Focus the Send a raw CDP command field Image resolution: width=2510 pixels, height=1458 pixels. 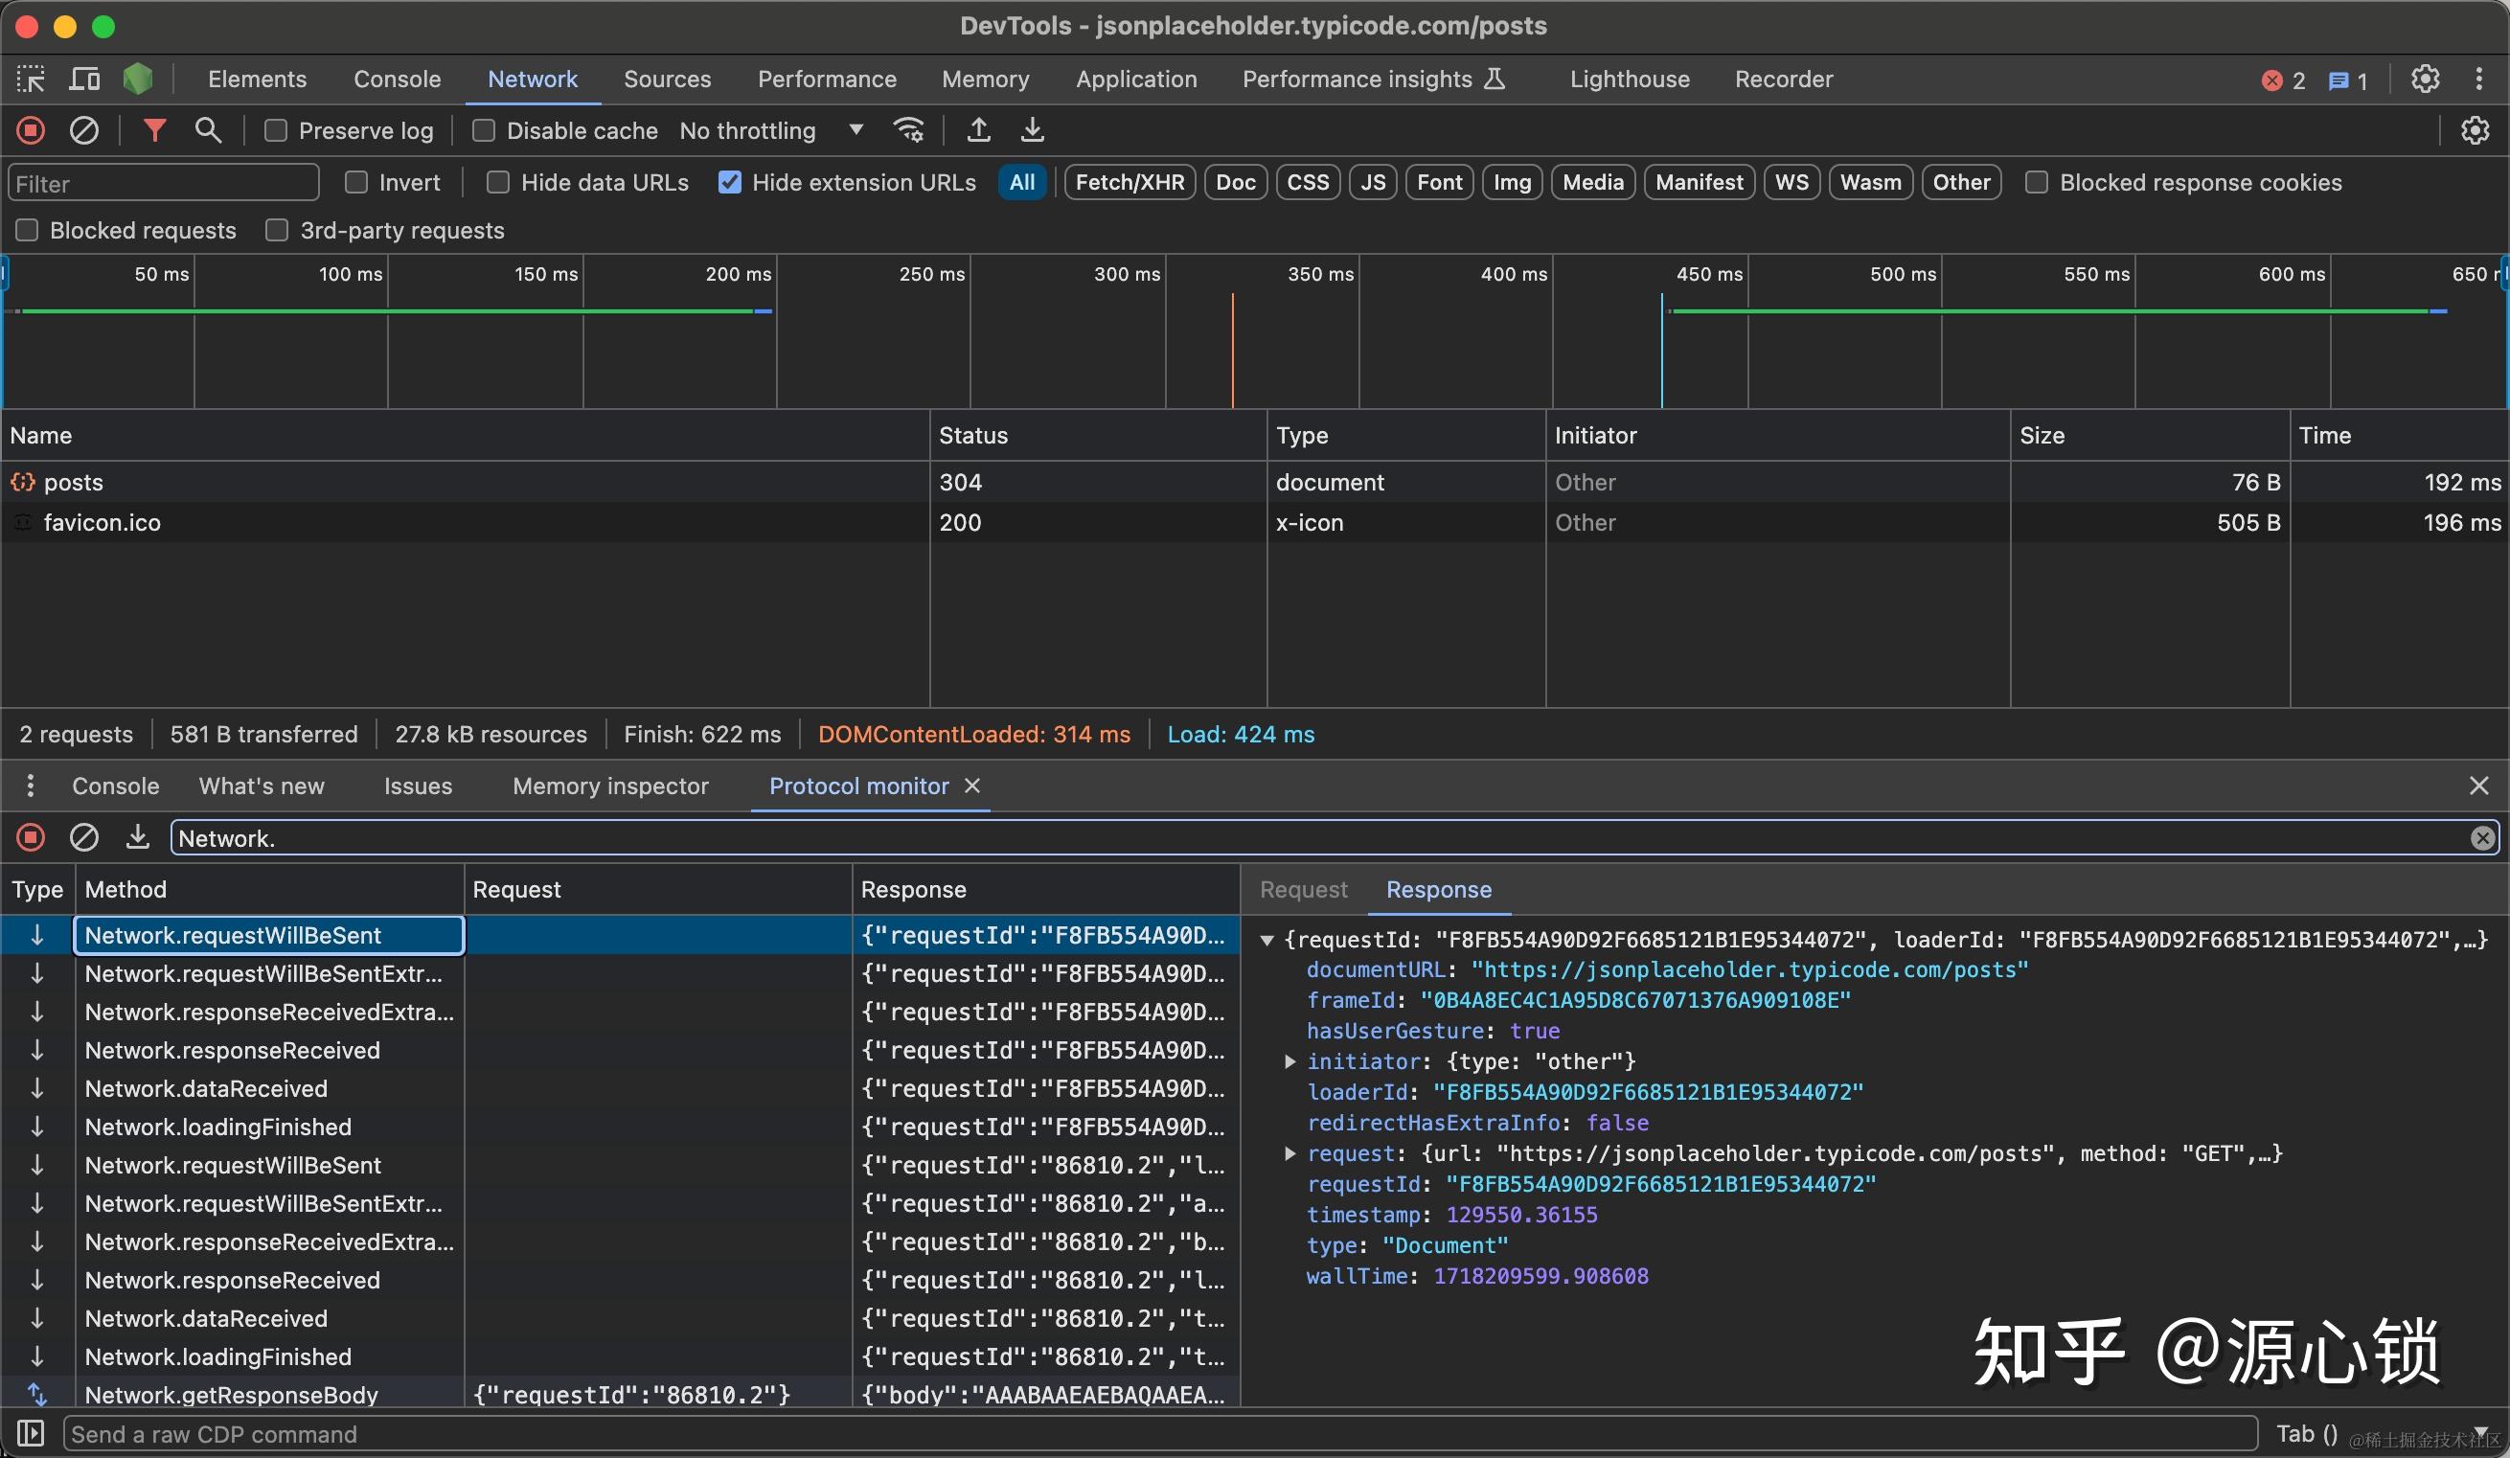(x=1160, y=1434)
